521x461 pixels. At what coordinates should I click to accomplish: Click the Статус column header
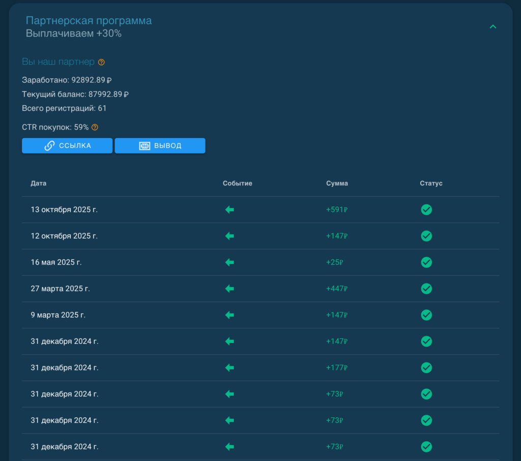pyautogui.click(x=431, y=183)
